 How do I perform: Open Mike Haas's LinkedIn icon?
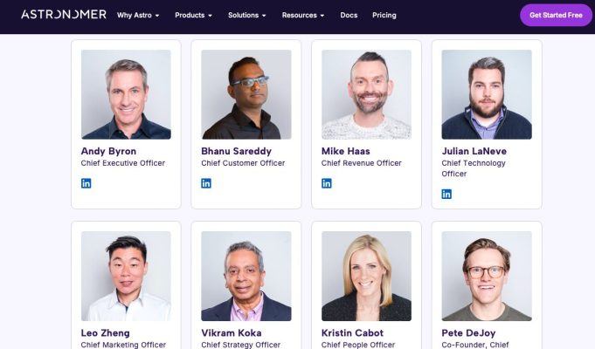pos(327,183)
